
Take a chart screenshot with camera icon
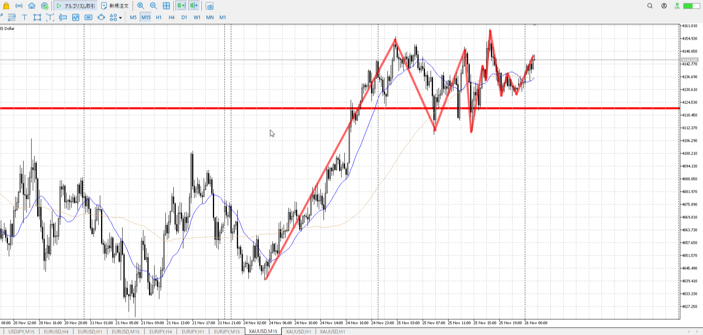pyautogui.click(x=210, y=6)
